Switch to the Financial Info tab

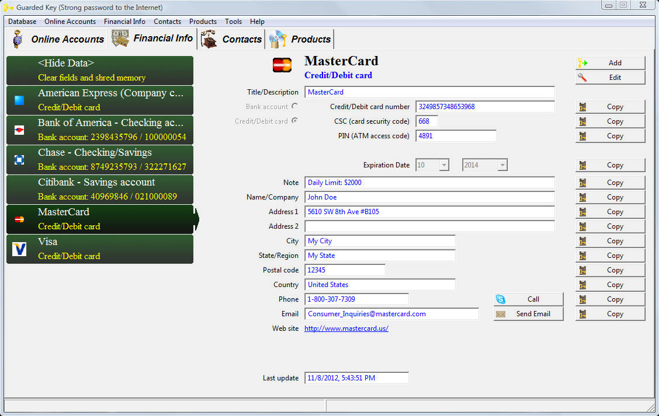coord(152,39)
